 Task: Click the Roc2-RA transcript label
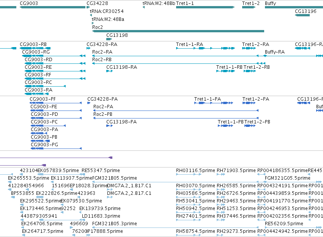[102, 52]
